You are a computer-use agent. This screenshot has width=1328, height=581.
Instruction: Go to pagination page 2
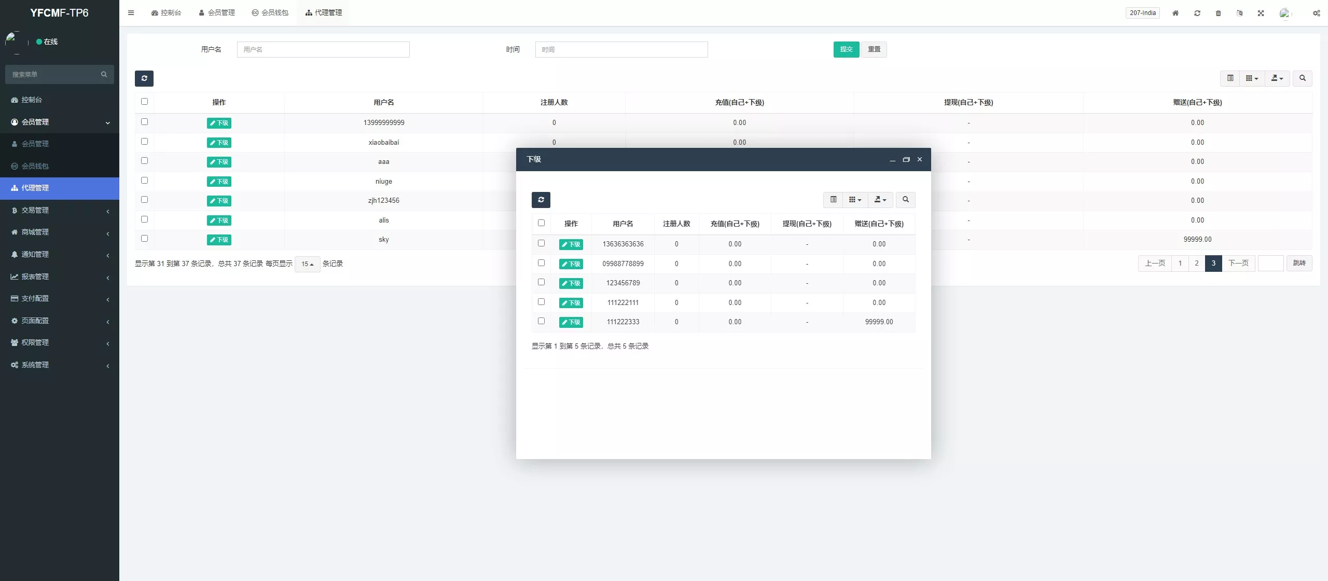pyautogui.click(x=1196, y=264)
